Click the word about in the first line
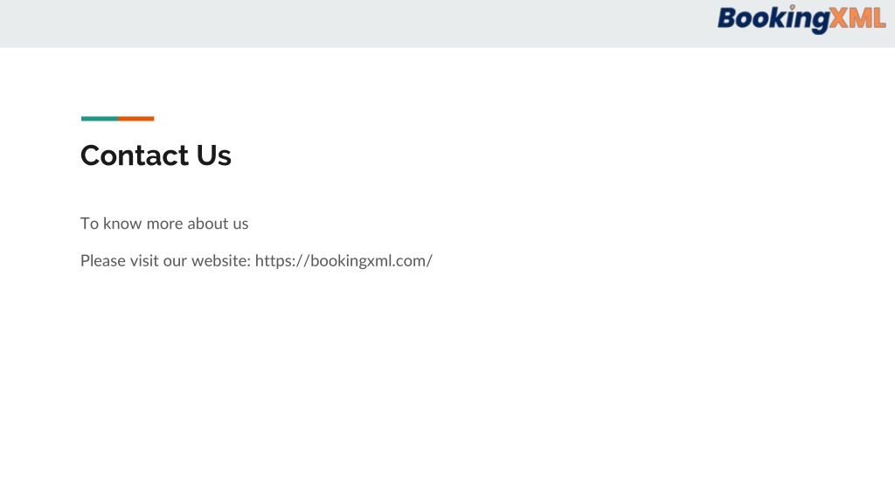 click(x=208, y=223)
